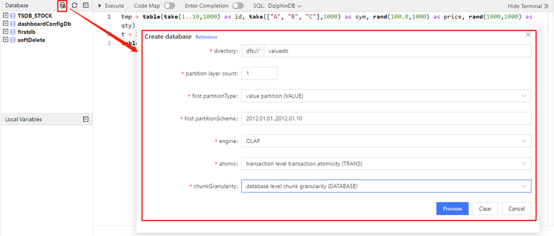This screenshot has width=554, height=236.
Task: Open the engine dropdown
Action: [x=386, y=141]
